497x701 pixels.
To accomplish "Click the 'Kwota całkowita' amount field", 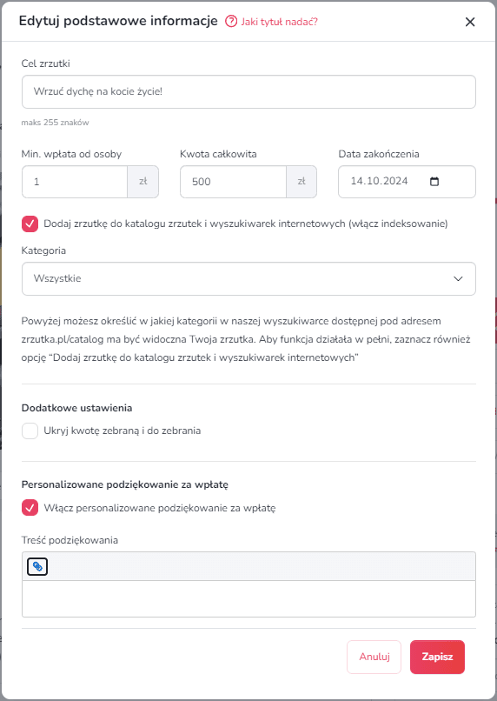I will [233, 182].
